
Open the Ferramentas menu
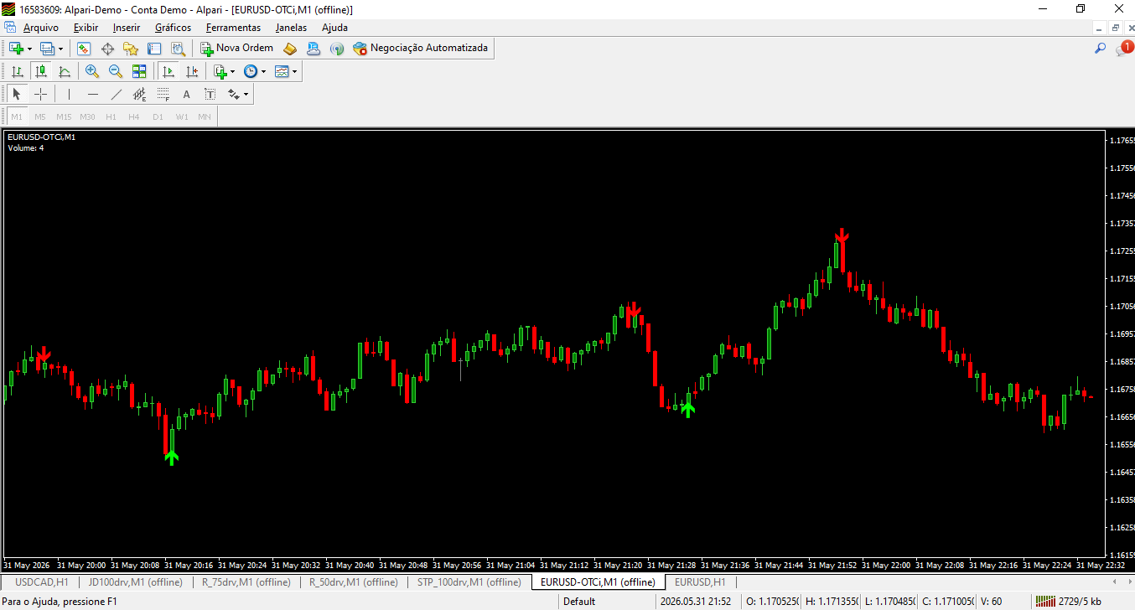(233, 28)
